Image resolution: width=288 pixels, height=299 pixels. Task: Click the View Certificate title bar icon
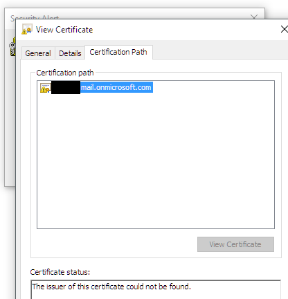point(26,29)
